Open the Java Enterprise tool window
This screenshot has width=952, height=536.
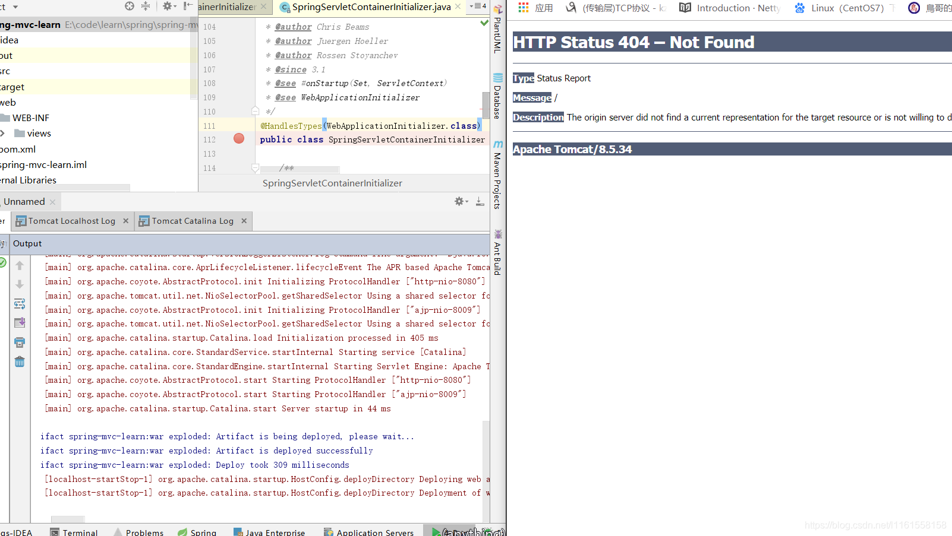click(x=269, y=532)
